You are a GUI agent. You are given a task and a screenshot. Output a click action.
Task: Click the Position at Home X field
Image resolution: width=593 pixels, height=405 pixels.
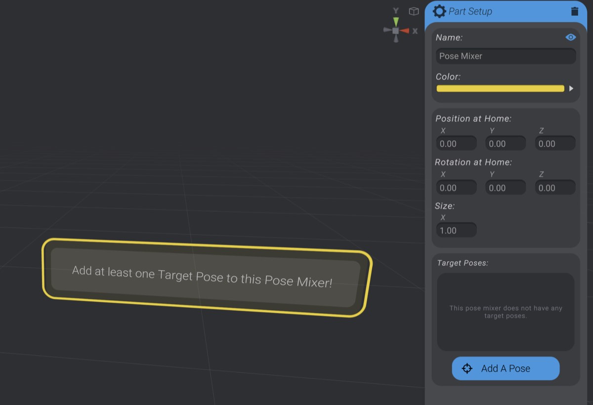pyautogui.click(x=456, y=143)
